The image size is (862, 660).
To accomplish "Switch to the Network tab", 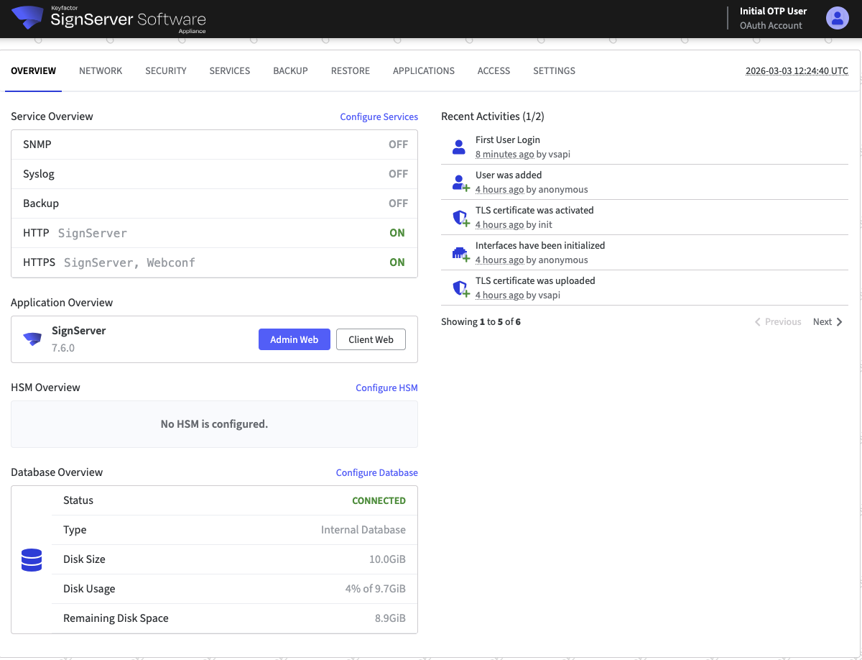I will pyautogui.click(x=101, y=71).
